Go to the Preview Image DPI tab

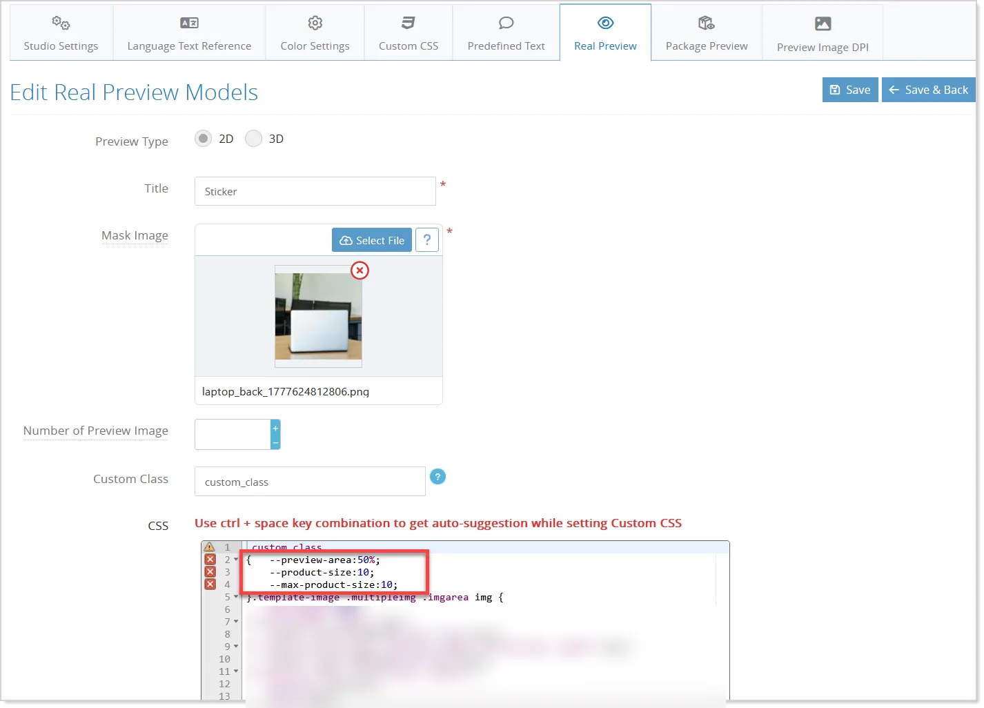(x=823, y=33)
